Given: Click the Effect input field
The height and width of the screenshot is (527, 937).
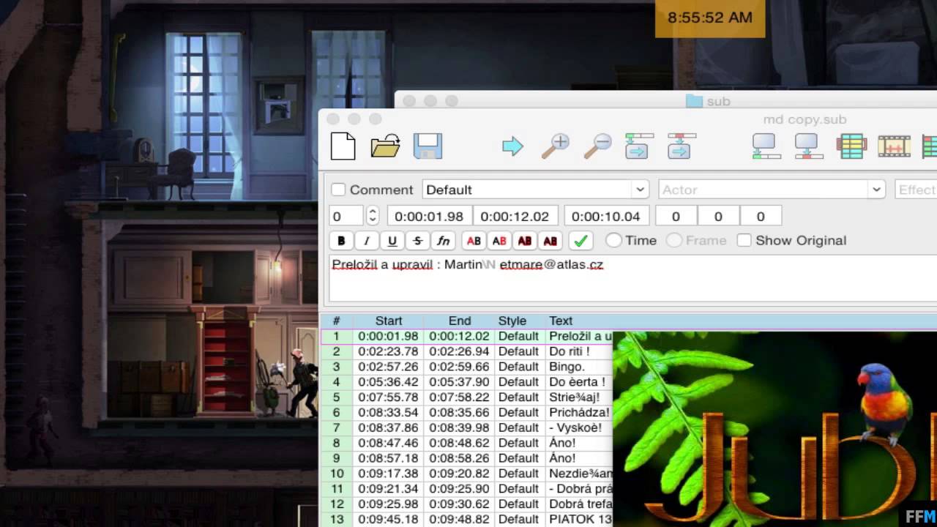Looking at the screenshot, I should coord(916,190).
